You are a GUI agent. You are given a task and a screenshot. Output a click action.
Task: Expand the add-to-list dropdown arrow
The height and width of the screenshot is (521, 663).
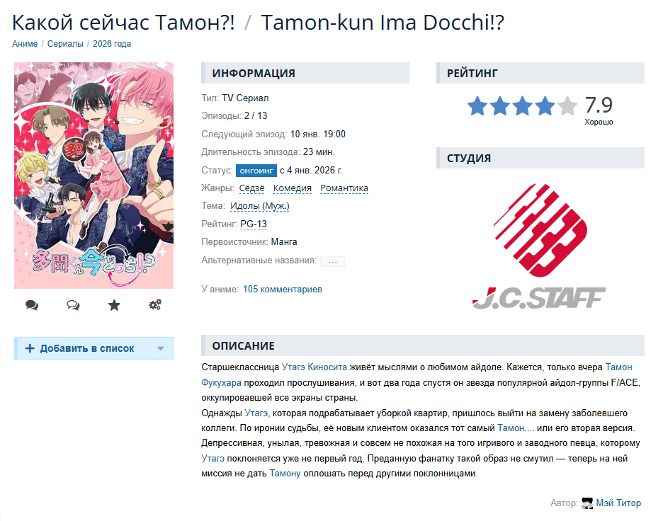coord(161,348)
